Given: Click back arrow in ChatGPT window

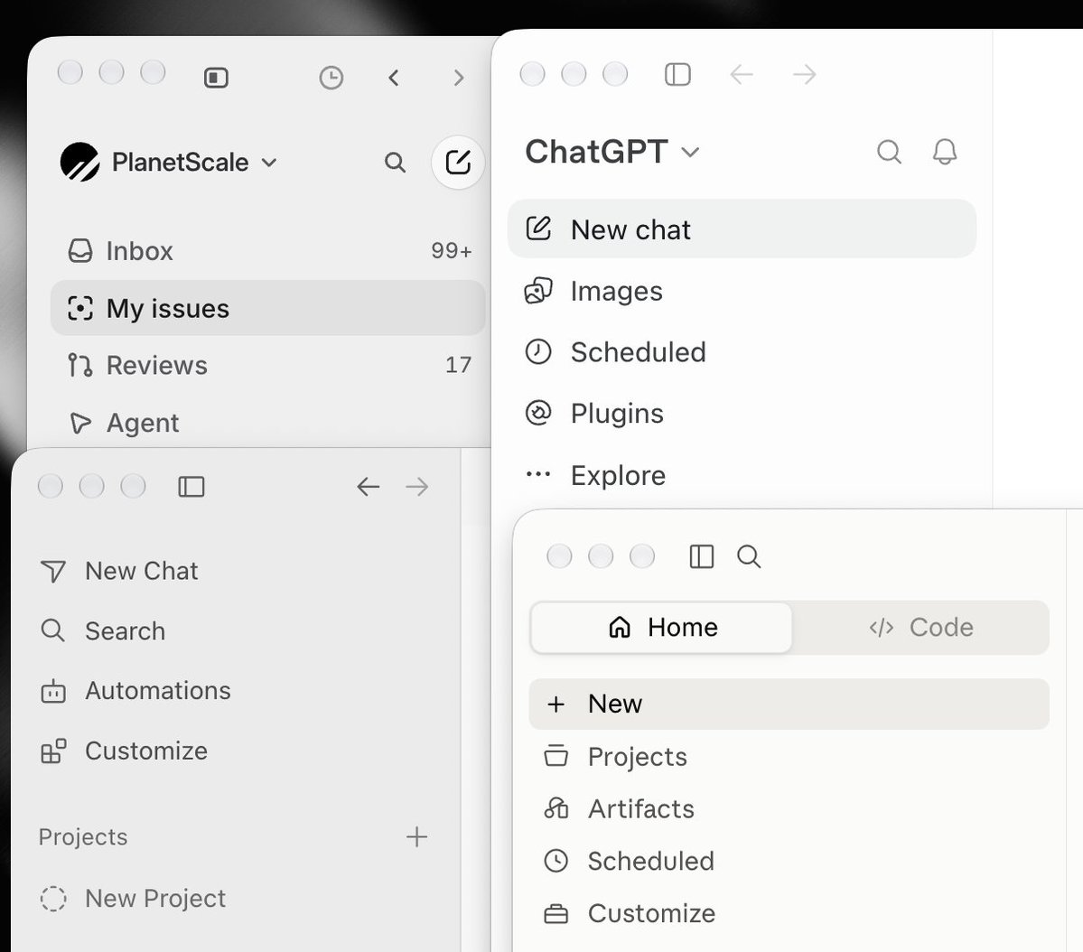Looking at the screenshot, I should click(742, 74).
